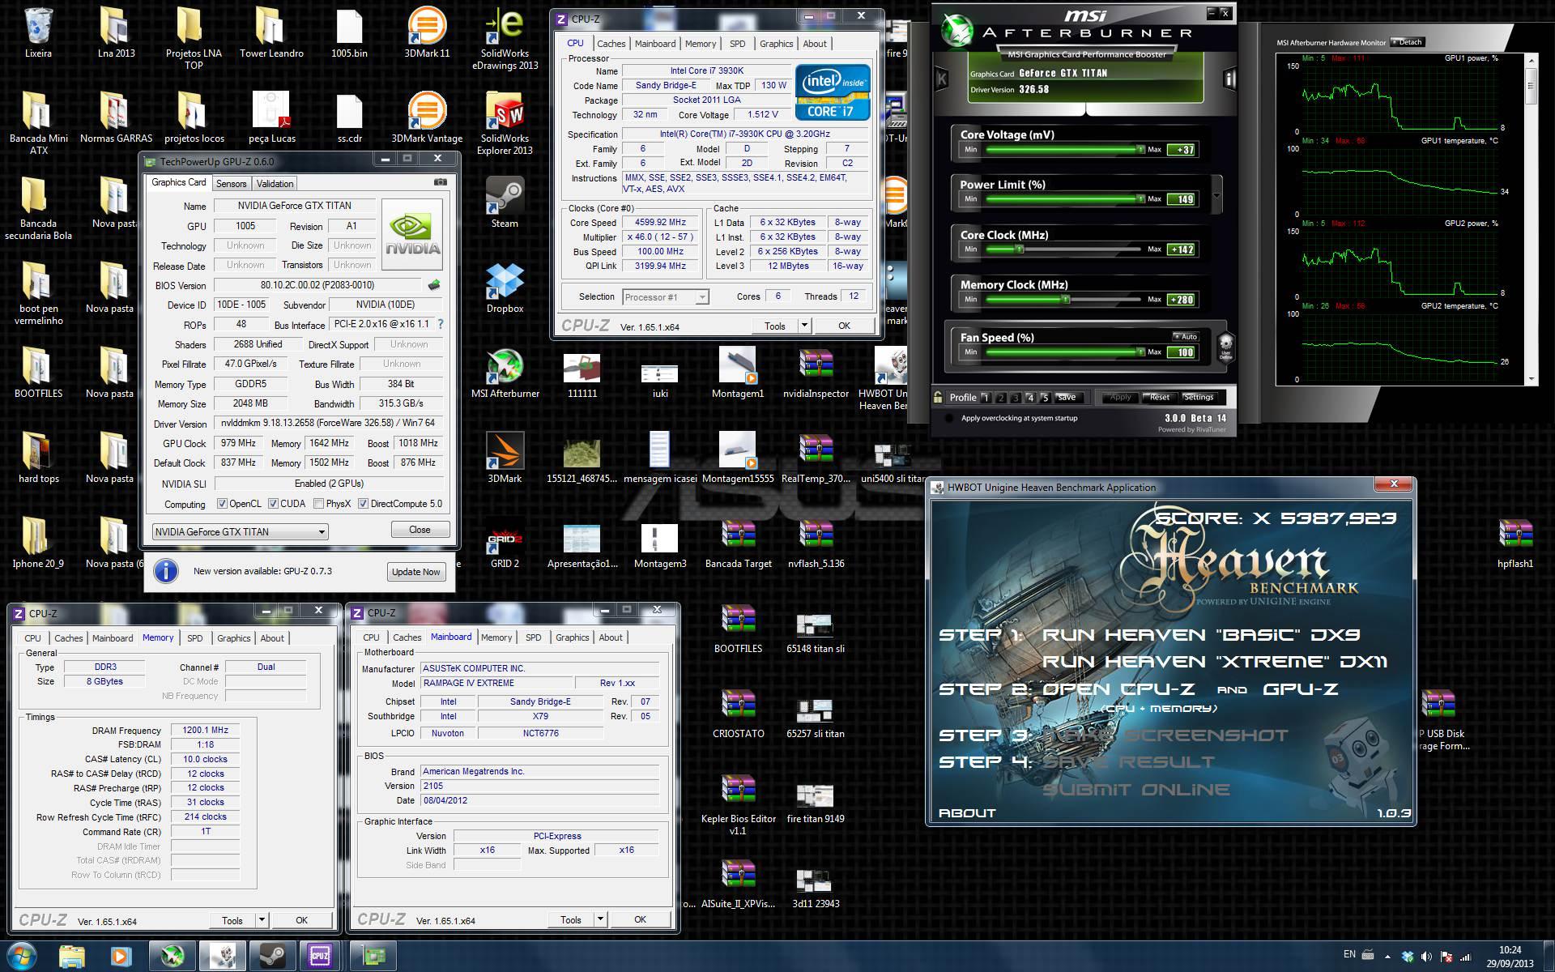Open Graphics tab in the CPU-Z Mainboard window
This screenshot has height=972, width=1555.
click(x=572, y=637)
